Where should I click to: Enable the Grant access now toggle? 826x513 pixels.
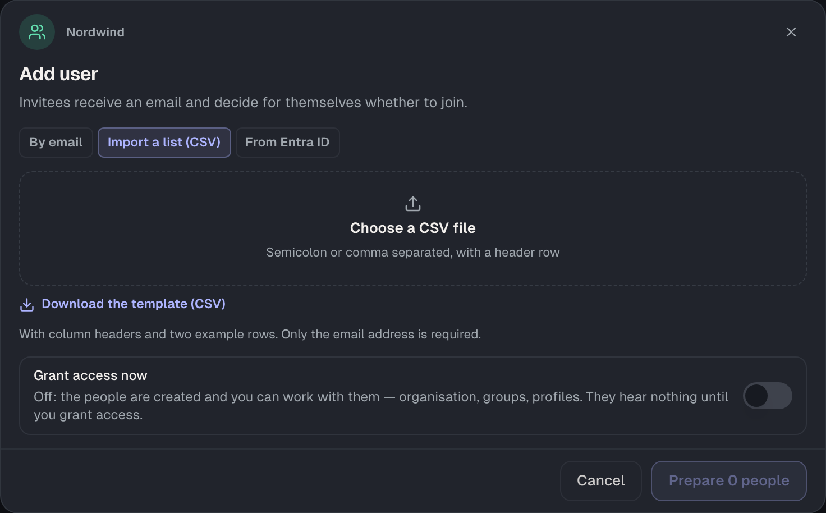pyautogui.click(x=768, y=396)
